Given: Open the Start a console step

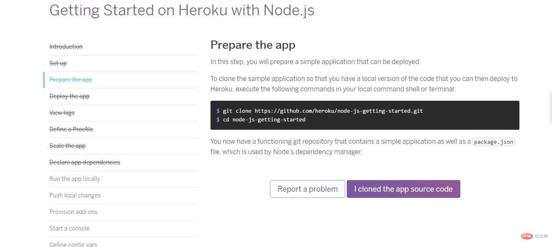Looking at the screenshot, I should point(69,228).
